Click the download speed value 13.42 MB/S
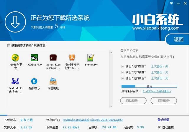Viewport: 190px width, 134px height. click(x=71, y=128)
